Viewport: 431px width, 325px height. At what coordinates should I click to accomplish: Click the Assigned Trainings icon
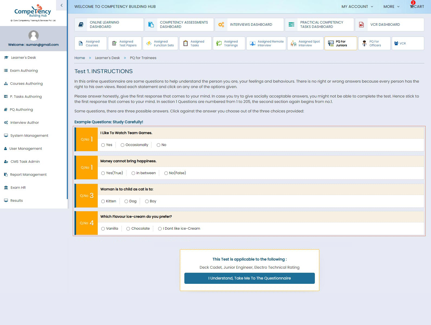219,43
